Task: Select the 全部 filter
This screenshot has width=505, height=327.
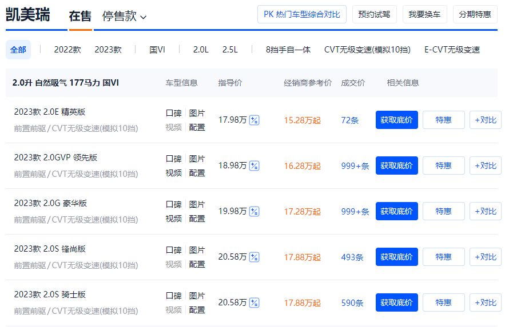Action: click(18, 50)
